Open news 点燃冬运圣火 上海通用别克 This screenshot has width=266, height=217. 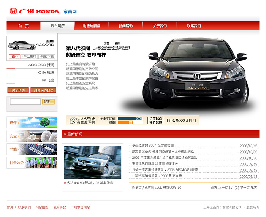pyautogui.click(x=163, y=152)
